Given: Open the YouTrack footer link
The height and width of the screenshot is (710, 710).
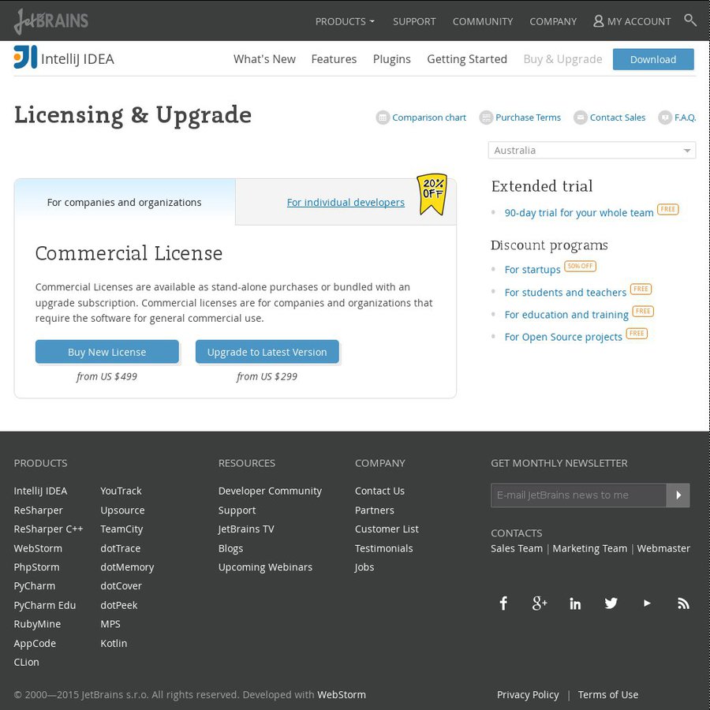Looking at the screenshot, I should [x=121, y=491].
